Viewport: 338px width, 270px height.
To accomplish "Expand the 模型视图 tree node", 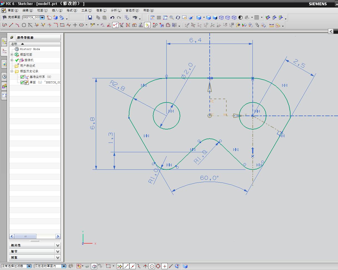I will tap(12, 55).
